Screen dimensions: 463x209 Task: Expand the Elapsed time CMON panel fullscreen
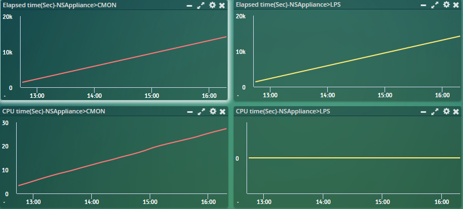pyautogui.click(x=201, y=5)
